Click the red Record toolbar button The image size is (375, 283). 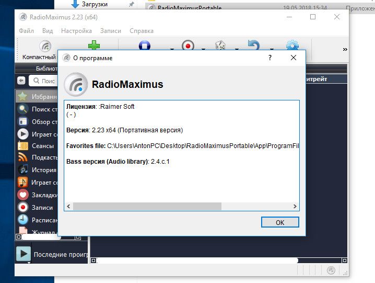pyautogui.click(x=188, y=46)
